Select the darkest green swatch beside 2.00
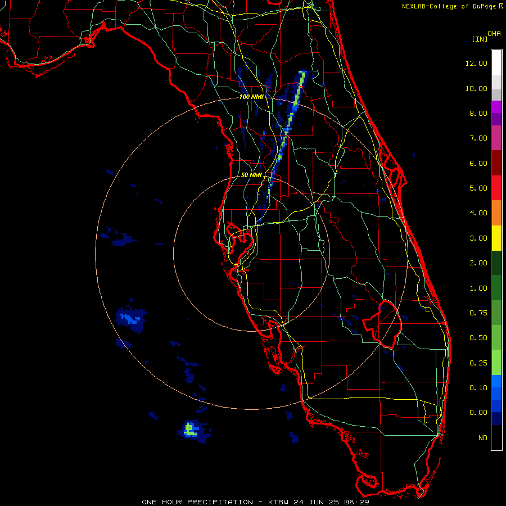The width and height of the screenshot is (506, 506). click(x=496, y=263)
